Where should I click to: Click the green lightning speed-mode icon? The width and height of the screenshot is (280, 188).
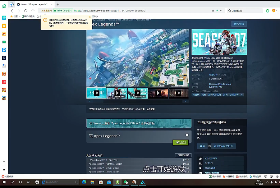[217, 11]
